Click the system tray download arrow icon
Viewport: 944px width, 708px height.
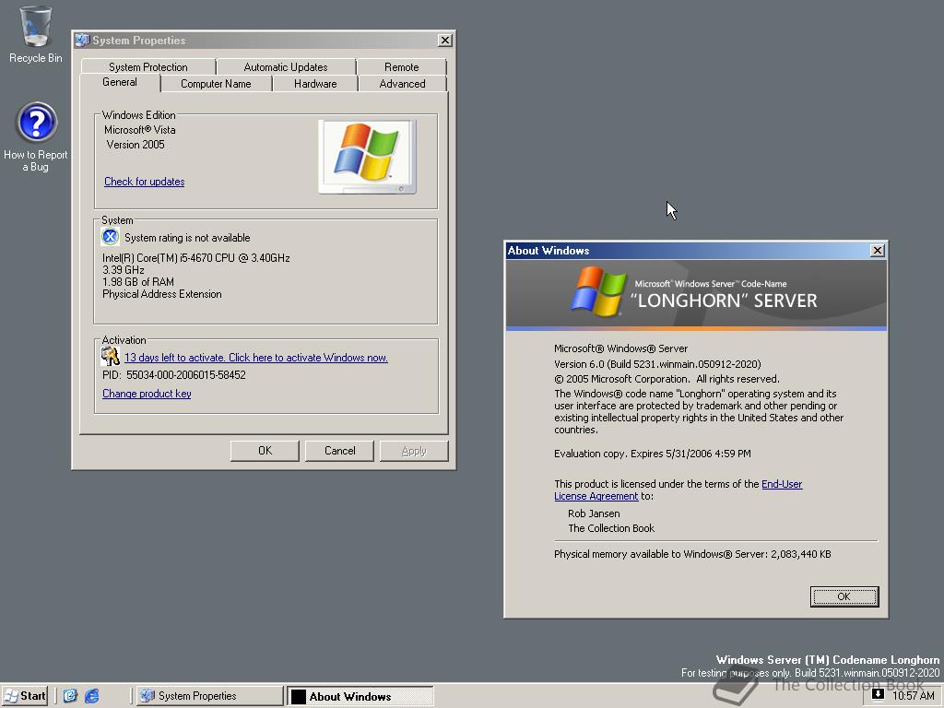tap(878, 695)
